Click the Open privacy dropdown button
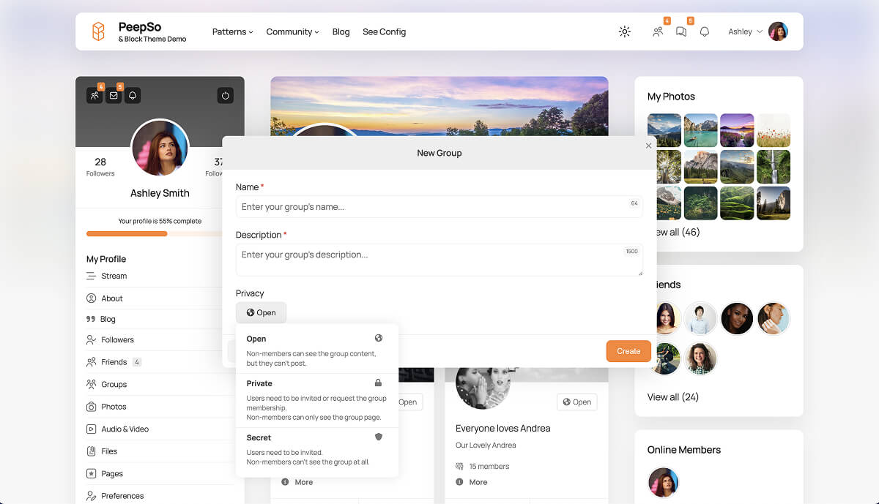 (262, 312)
